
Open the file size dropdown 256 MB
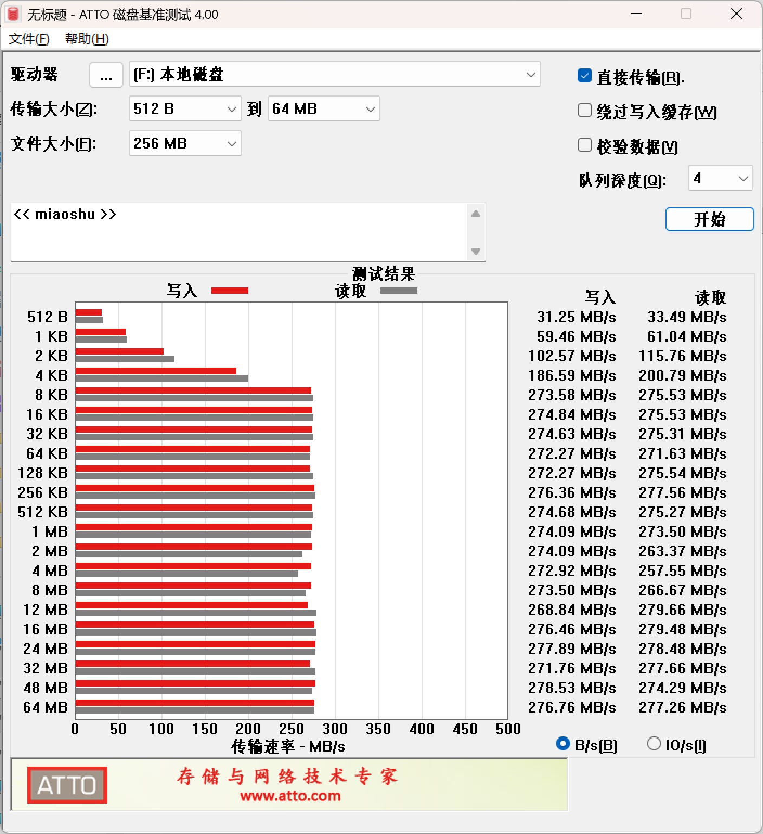pyautogui.click(x=185, y=144)
